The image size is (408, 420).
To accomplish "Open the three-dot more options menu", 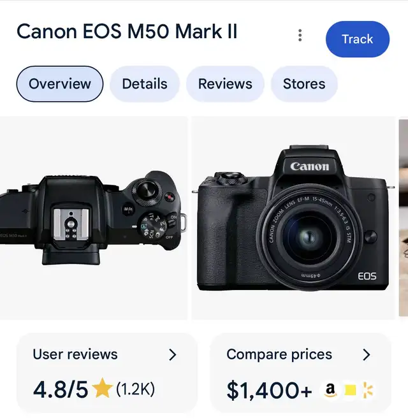I will [300, 36].
